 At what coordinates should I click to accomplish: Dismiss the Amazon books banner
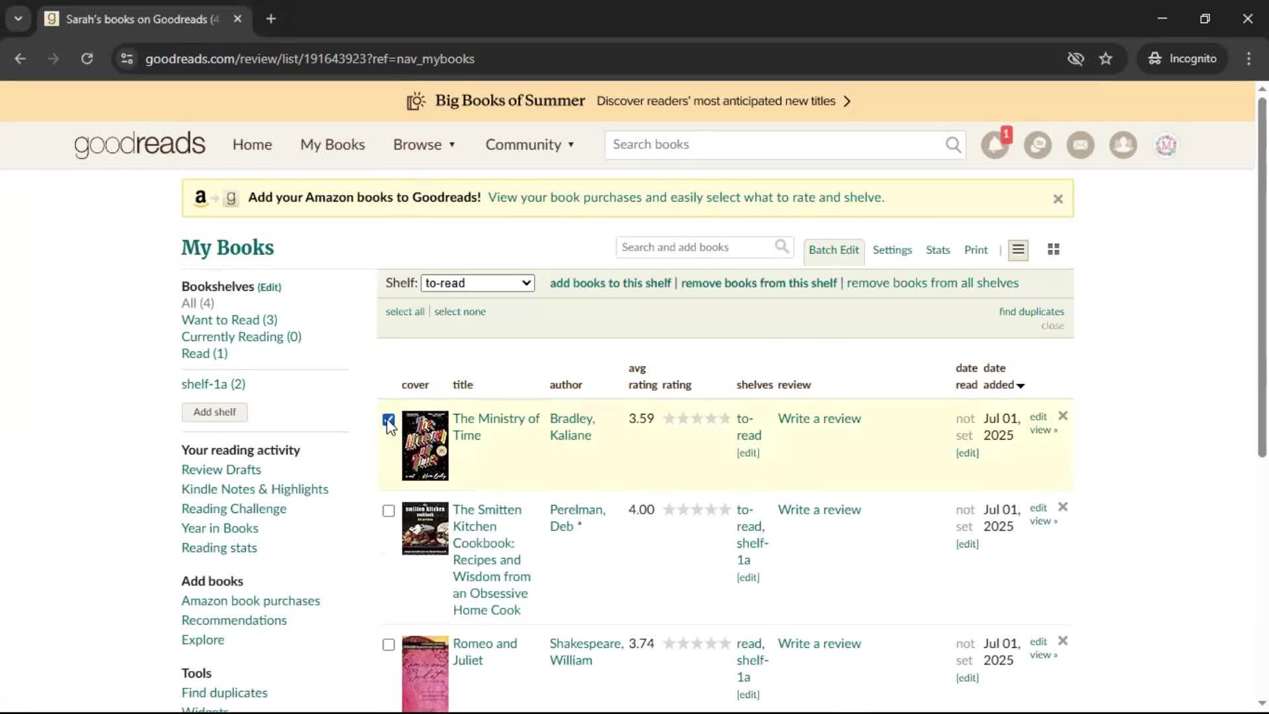tap(1058, 198)
